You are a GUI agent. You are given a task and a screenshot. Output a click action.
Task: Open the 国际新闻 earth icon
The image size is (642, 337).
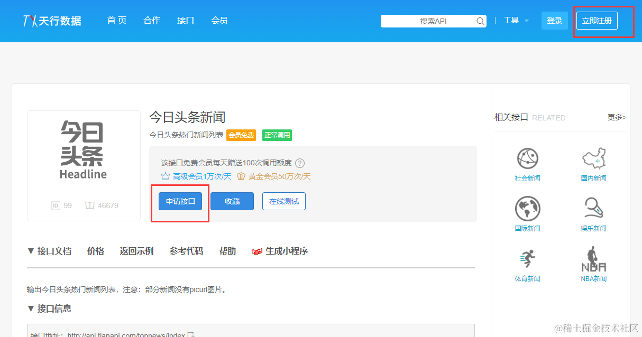point(527,208)
